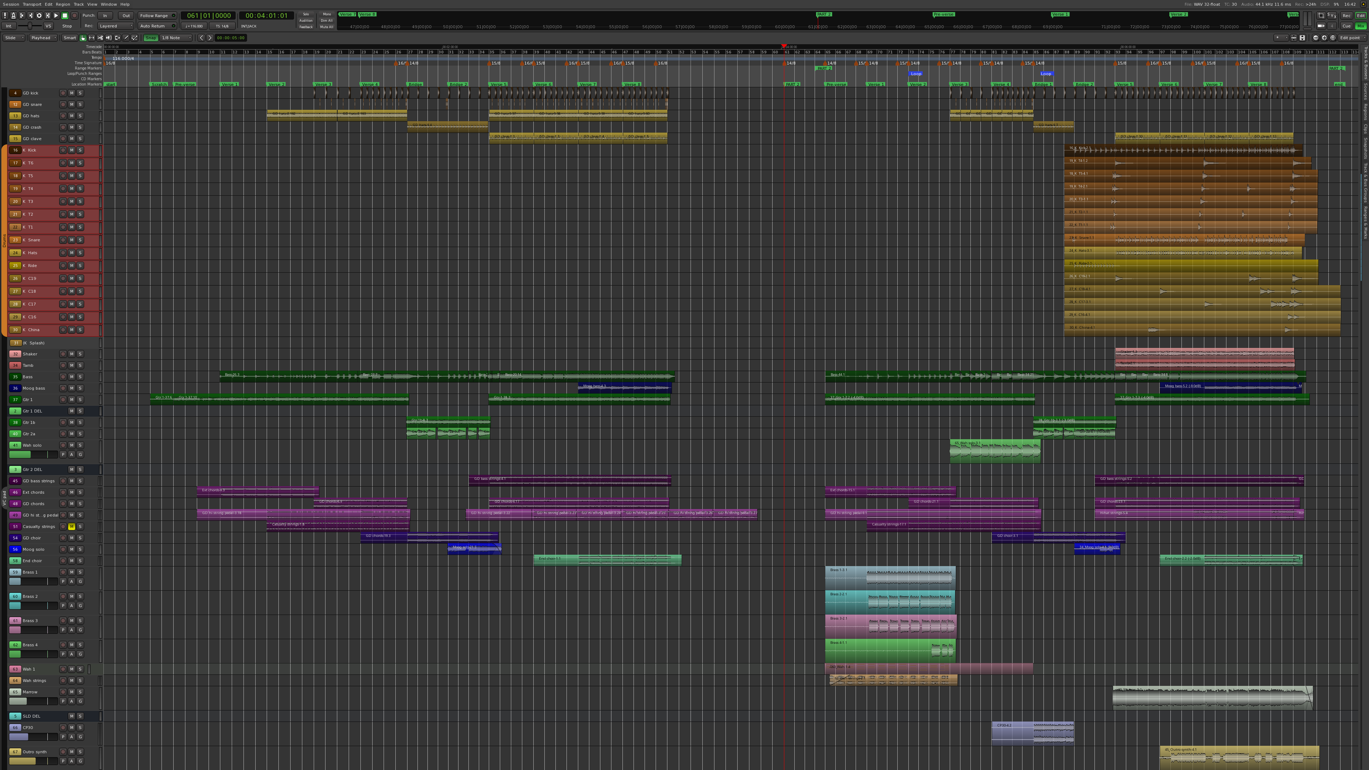Open the 1/8 Note grid dropdown

(x=176, y=38)
